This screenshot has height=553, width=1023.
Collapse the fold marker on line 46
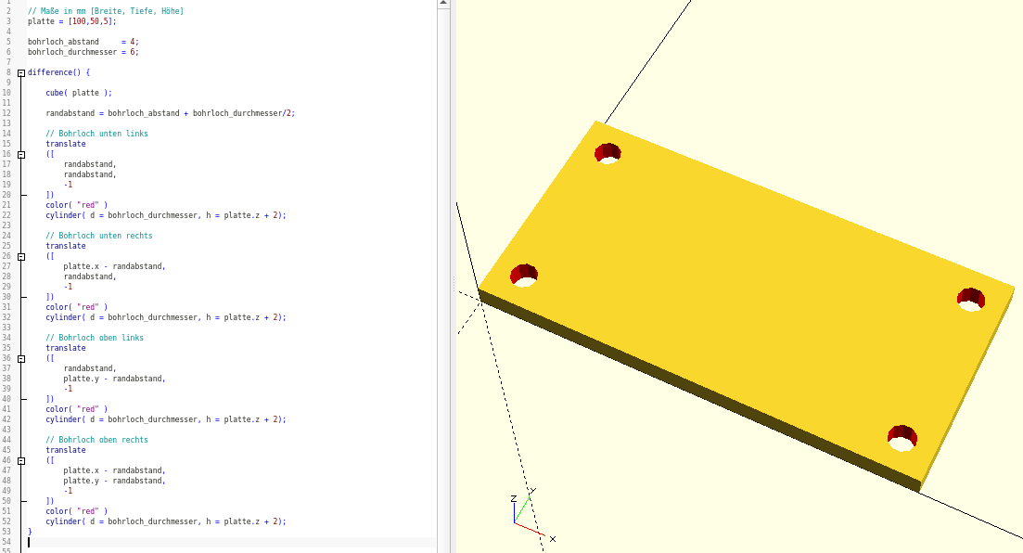point(20,460)
